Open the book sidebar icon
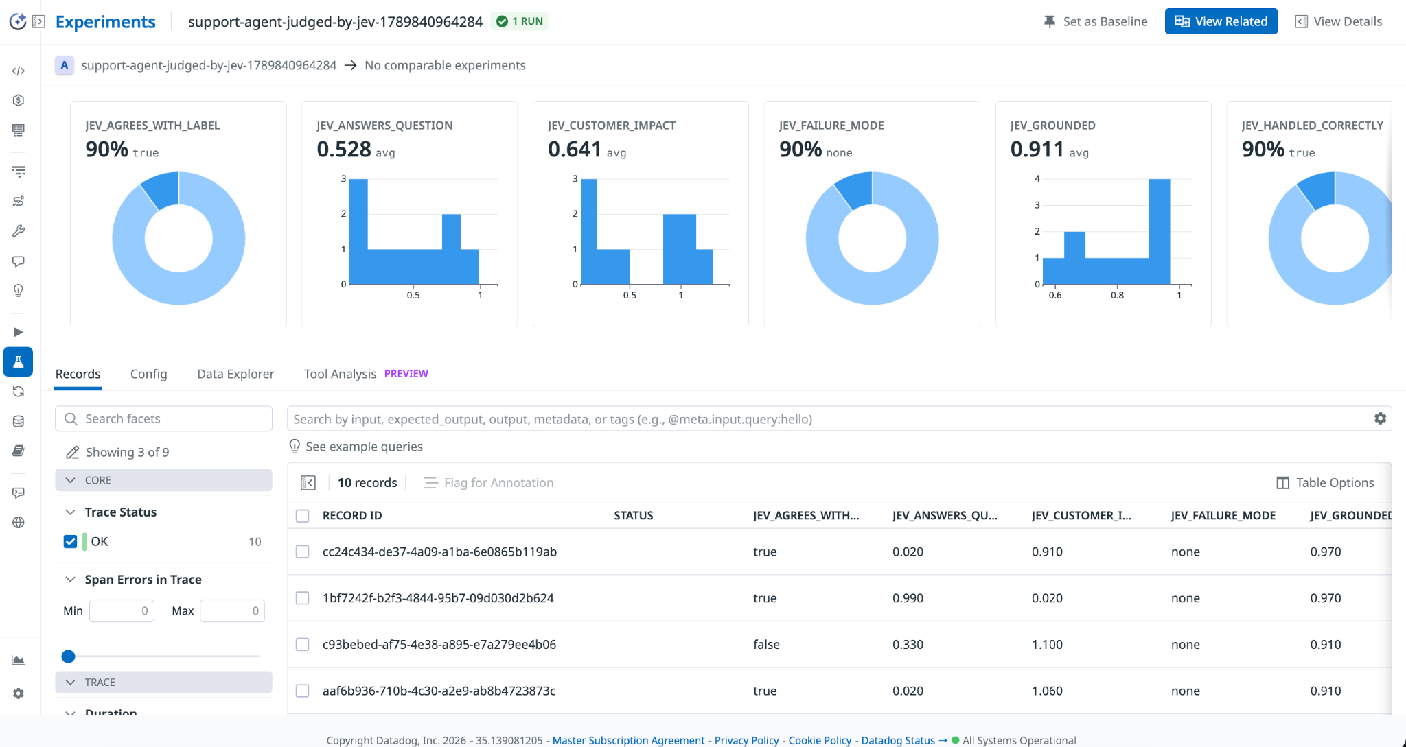 pos(19,451)
